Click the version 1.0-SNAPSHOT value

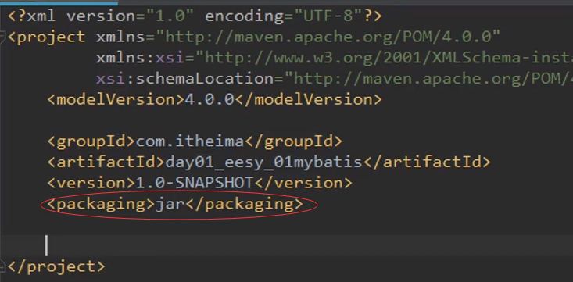[x=195, y=183]
